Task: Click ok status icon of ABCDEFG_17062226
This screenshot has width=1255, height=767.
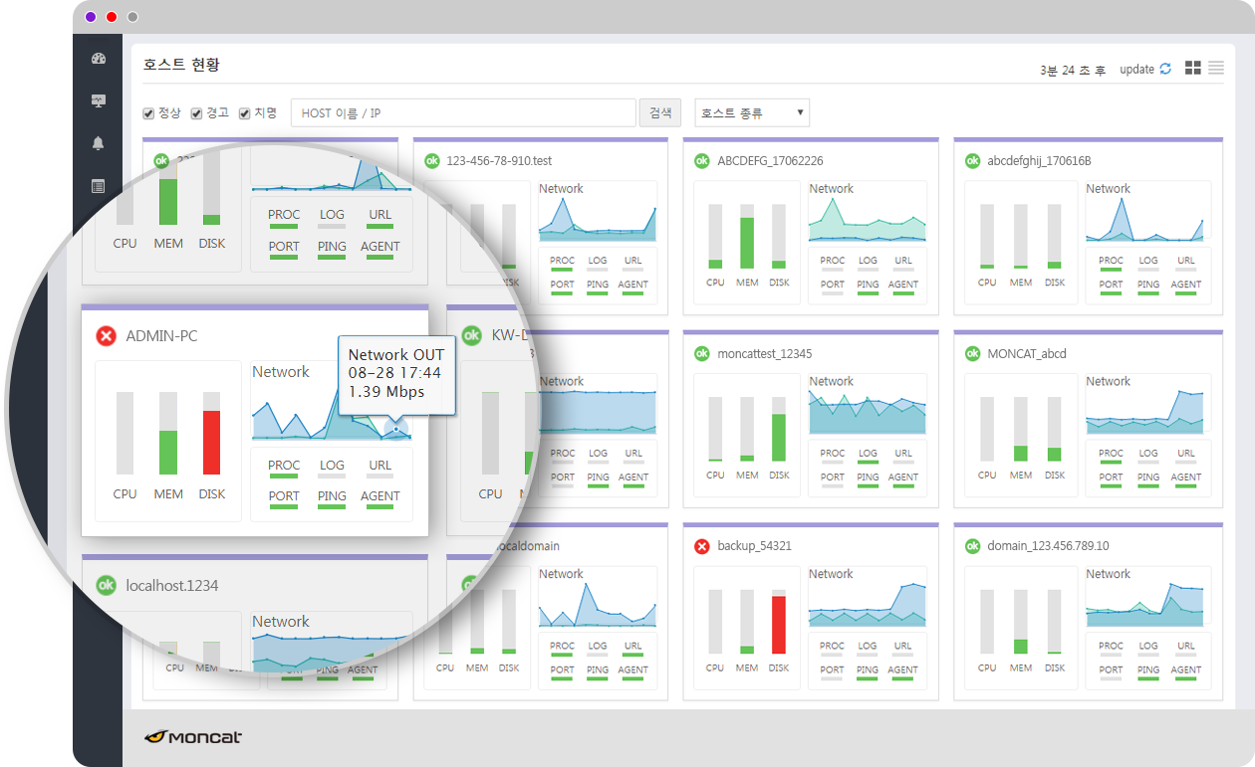Action: tap(701, 160)
